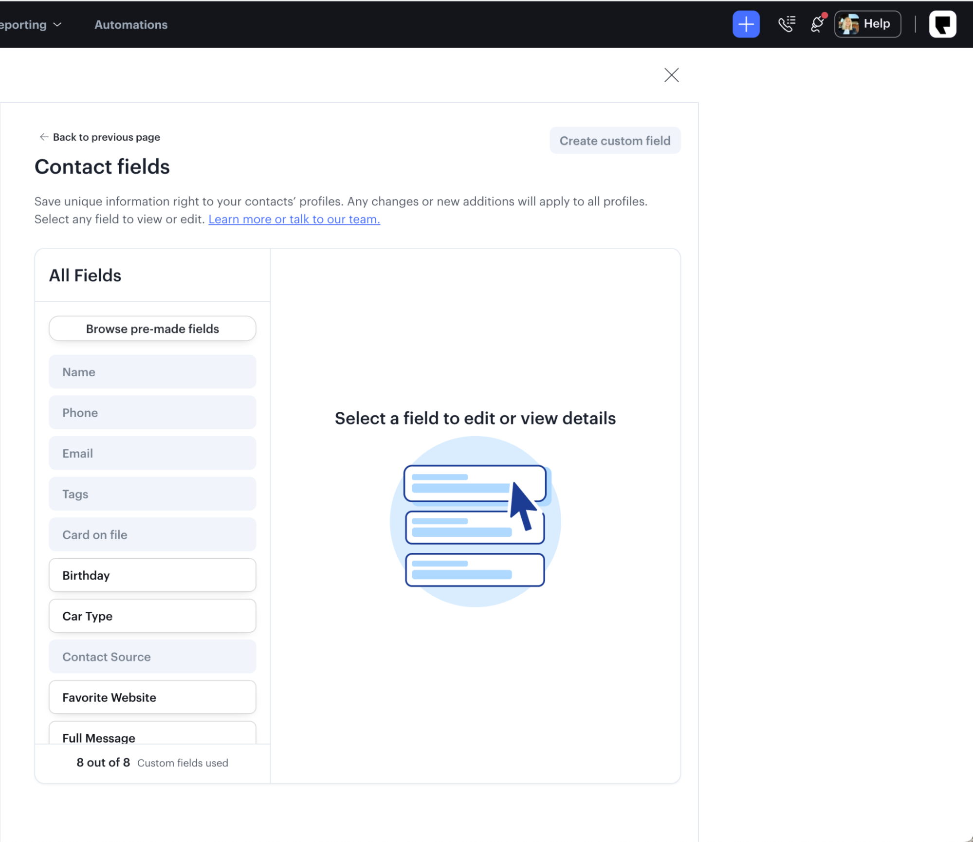This screenshot has width=973, height=842.
Task: Open notifications rocket icon
Action: (x=817, y=24)
